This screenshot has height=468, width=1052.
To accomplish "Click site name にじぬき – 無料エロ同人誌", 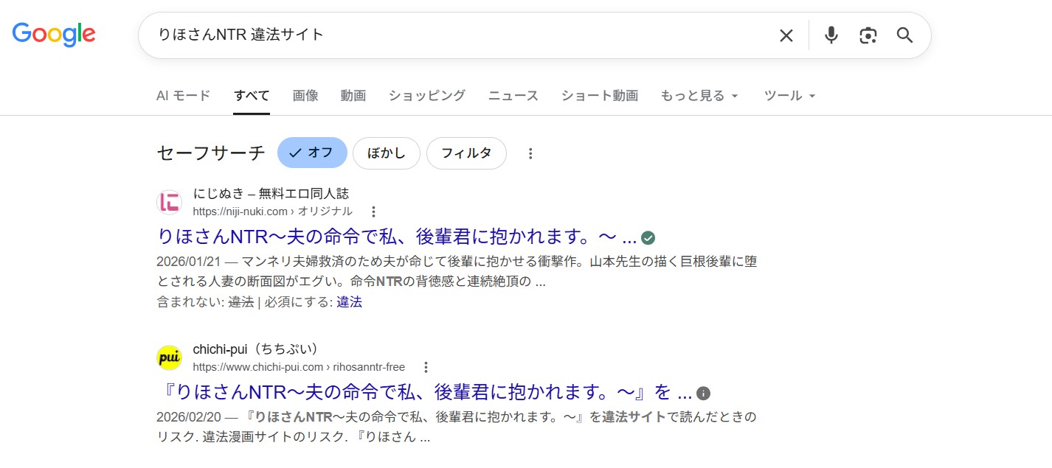I will [x=271, y=194].
